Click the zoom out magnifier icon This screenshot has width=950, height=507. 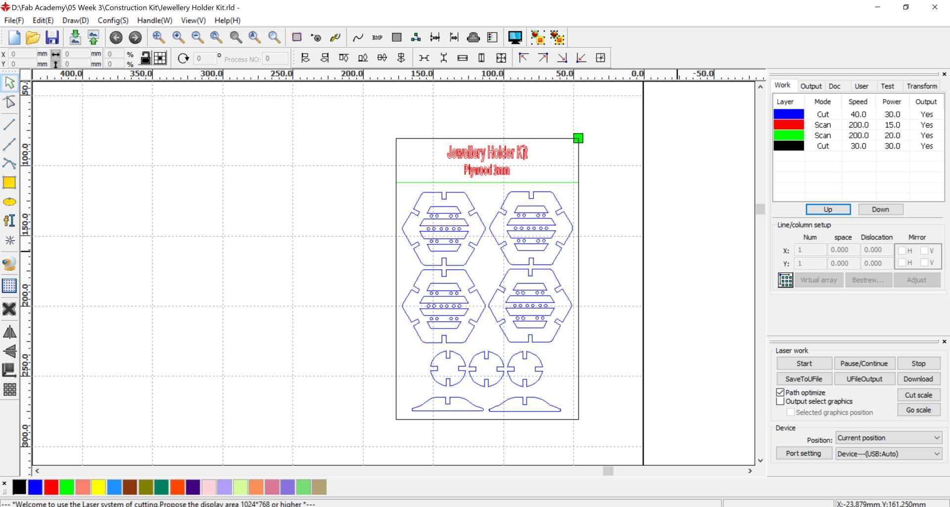(197, 38)
